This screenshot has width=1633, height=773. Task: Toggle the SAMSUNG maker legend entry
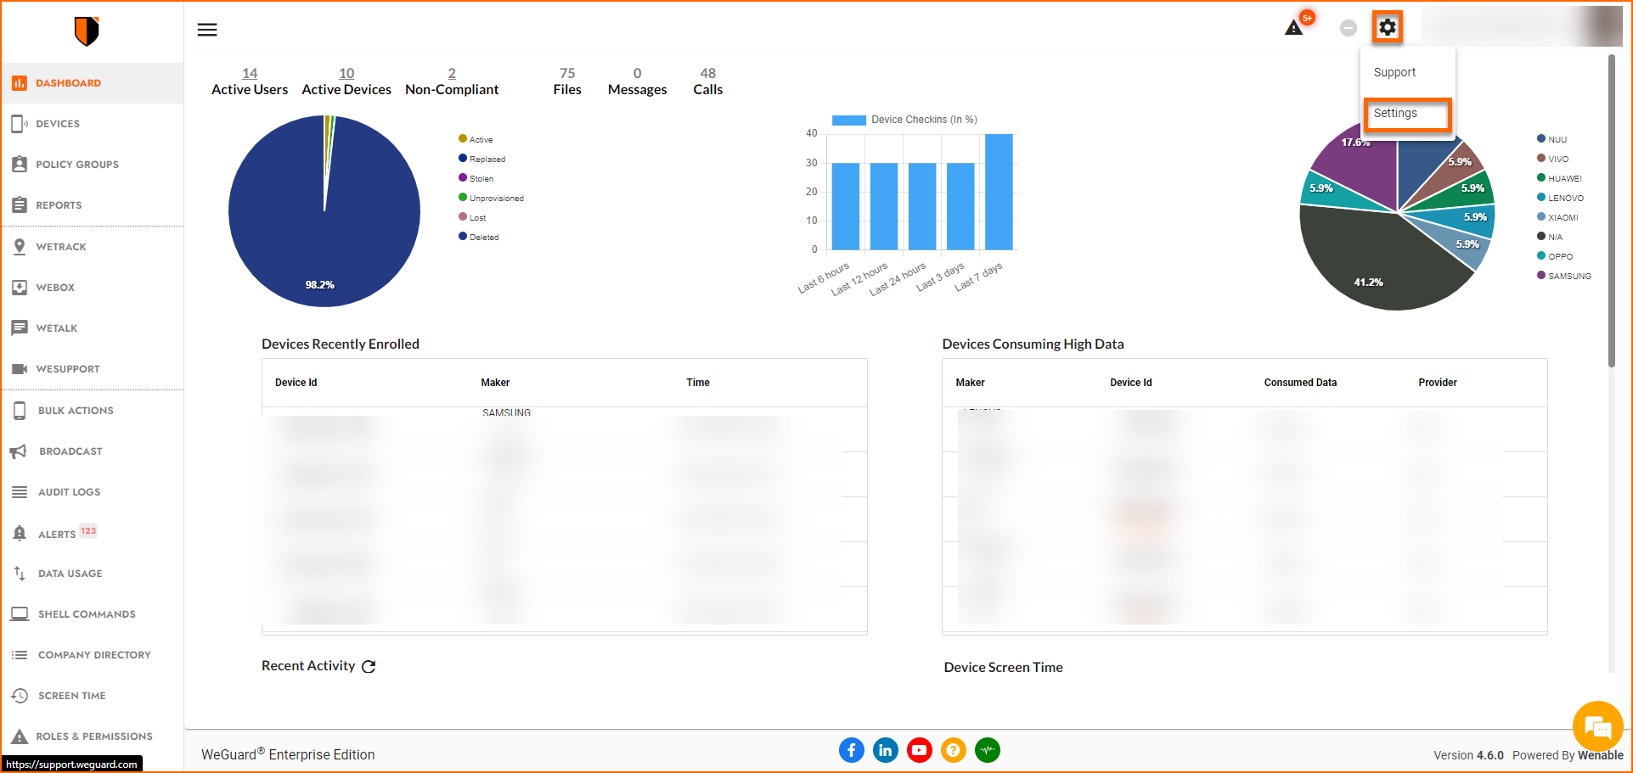tap(1564, 276)
